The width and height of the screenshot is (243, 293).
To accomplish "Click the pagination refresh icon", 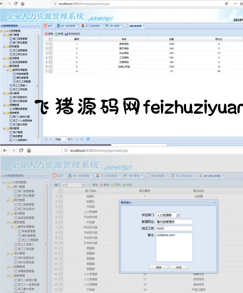I will (x=88, y=139).
